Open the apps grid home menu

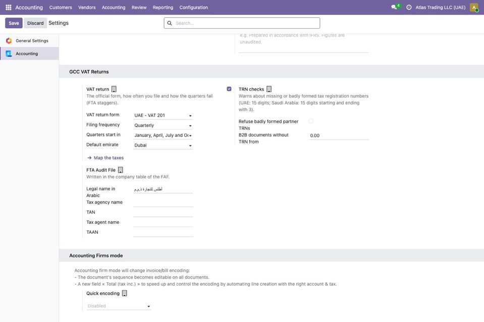point(9,8)
